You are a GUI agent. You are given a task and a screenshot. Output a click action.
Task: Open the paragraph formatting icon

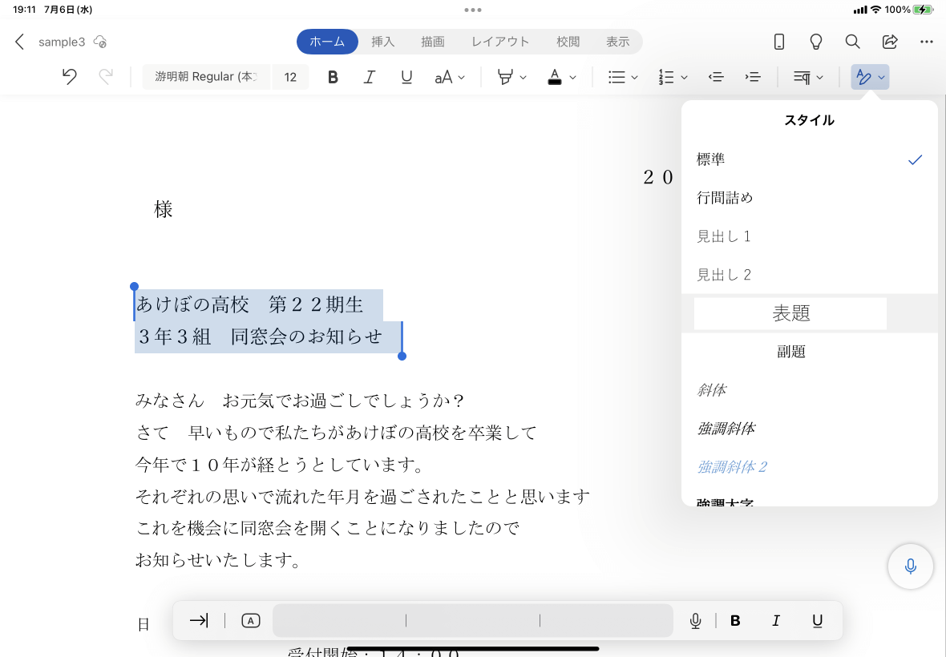(802, 77)
